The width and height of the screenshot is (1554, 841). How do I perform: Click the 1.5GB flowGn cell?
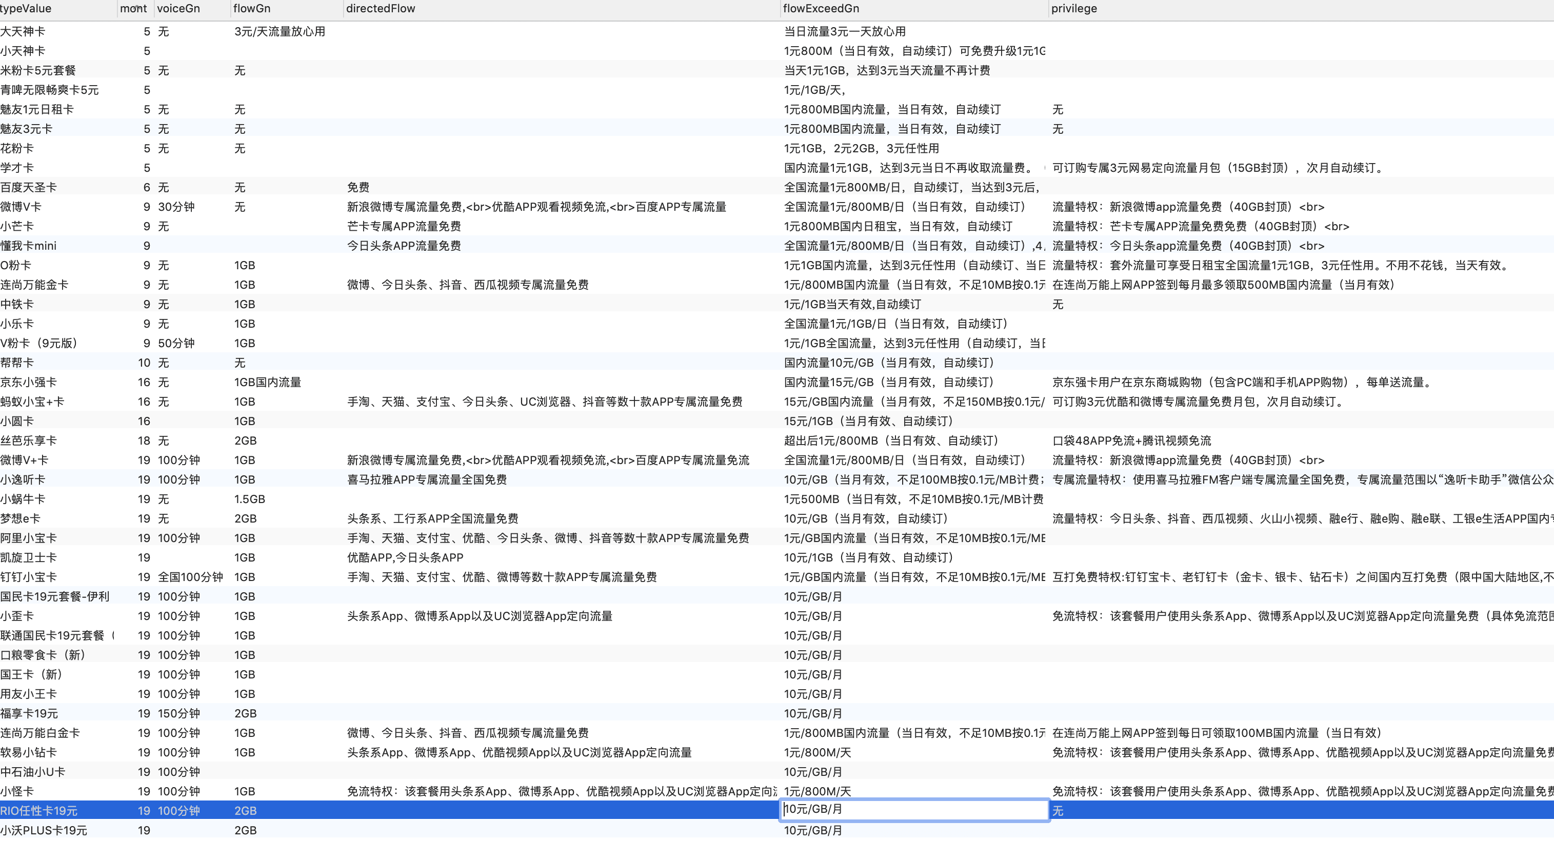click(x=250, y=499)
